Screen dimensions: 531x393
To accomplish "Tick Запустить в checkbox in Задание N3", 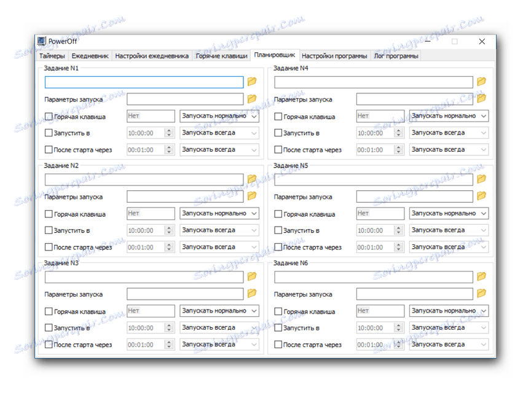I will (x=49, y=327).
